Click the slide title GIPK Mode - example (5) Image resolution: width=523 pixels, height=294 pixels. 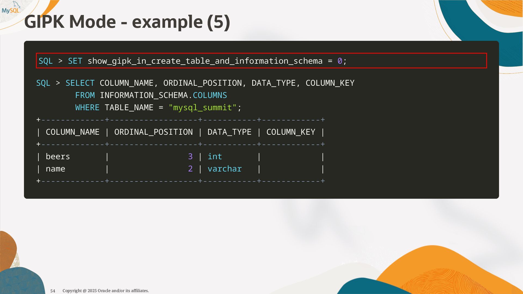[x=127, y=22]
